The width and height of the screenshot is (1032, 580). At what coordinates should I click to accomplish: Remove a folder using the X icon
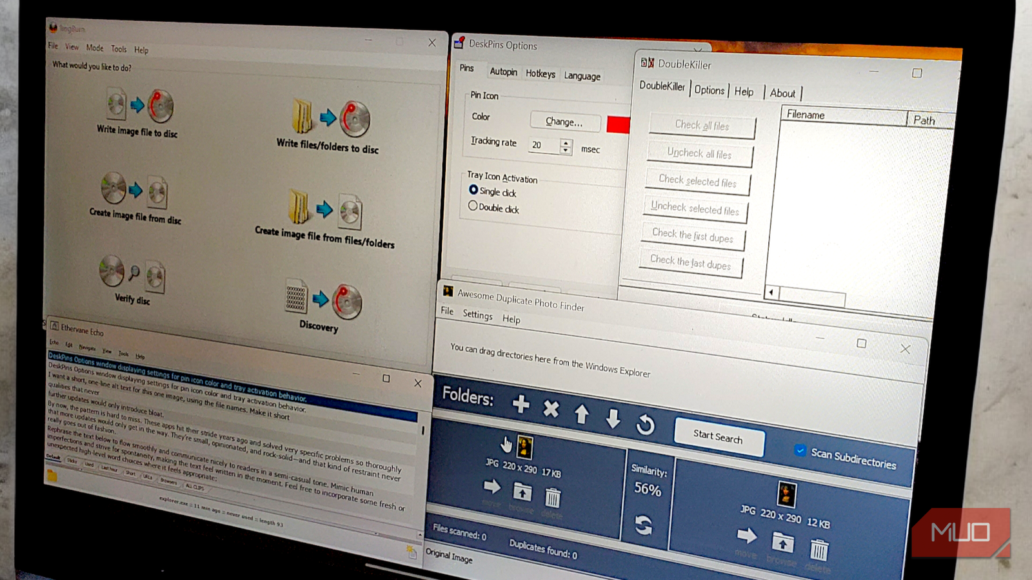point(551,408)
